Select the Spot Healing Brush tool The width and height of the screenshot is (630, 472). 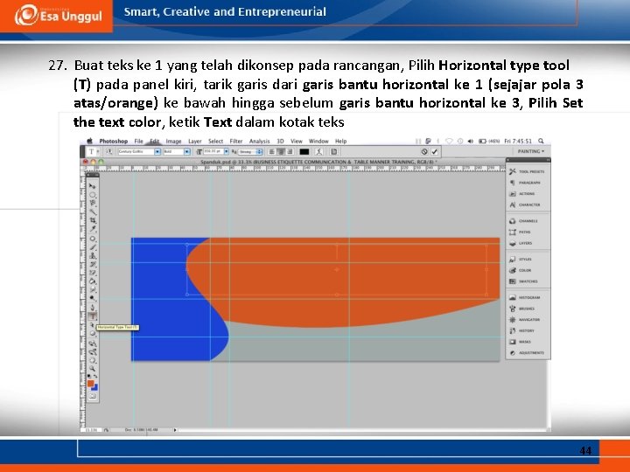(x=93, y=239)
